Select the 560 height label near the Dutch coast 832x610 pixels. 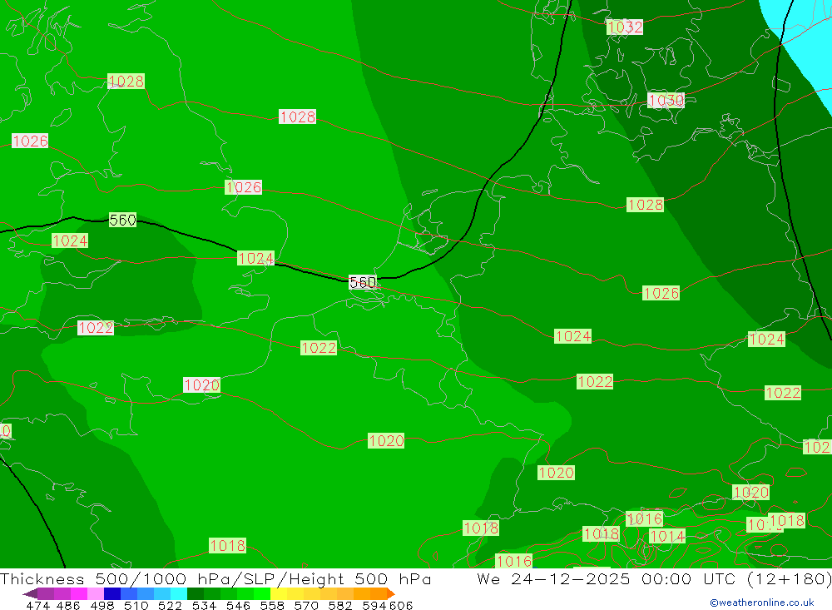(x=363, y=282)
